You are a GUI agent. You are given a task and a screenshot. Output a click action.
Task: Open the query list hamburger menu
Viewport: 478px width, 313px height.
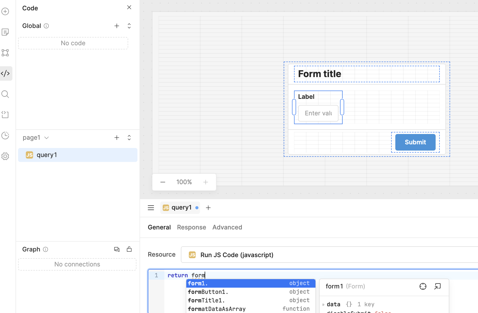[x=151, y=208]
